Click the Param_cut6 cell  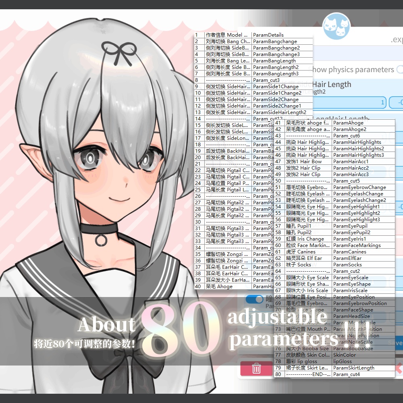pos(364,136)
